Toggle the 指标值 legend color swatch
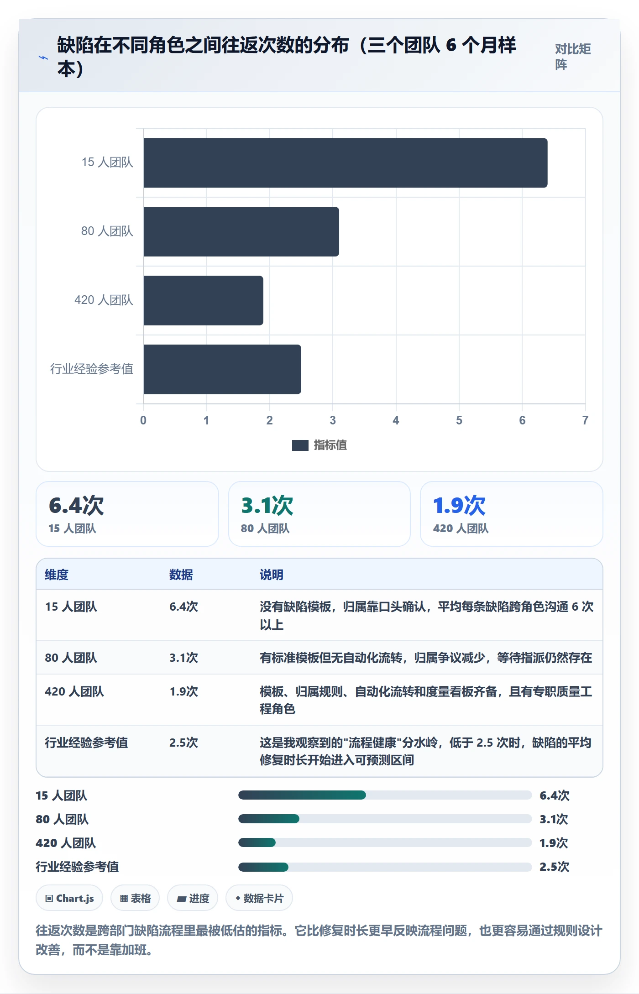Image resolution: width=639 pixels, height=994 pixels. coord(300,445)
